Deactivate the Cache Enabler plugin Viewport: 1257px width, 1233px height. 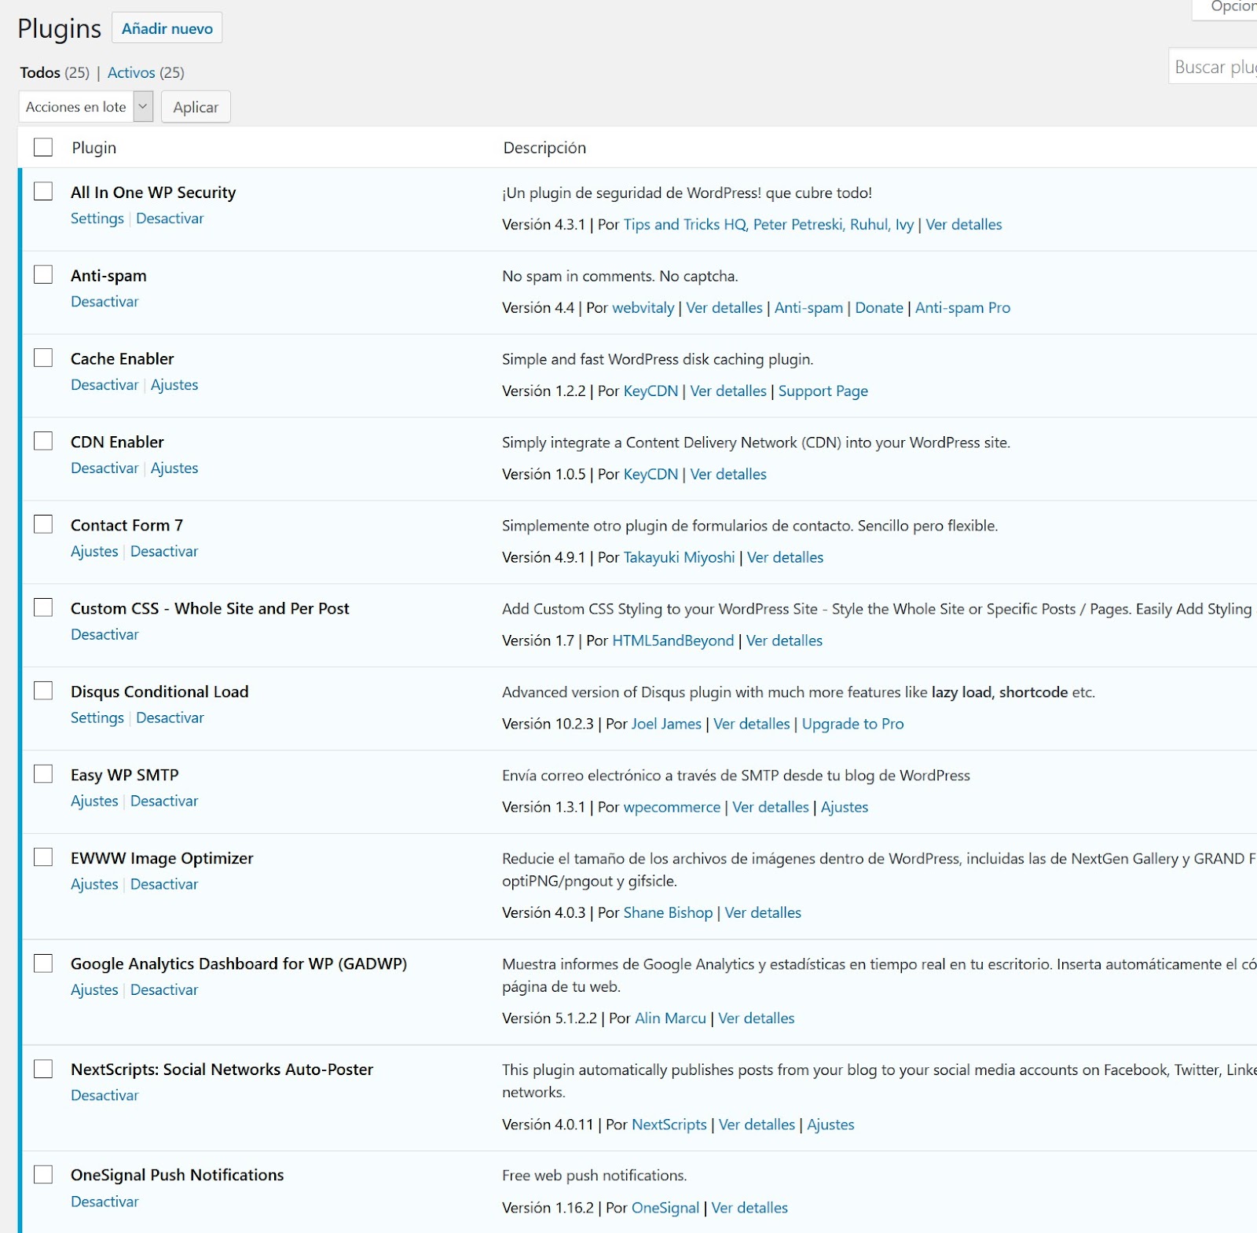[104, 385]
